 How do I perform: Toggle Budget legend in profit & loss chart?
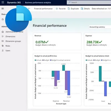pos(46,60)
